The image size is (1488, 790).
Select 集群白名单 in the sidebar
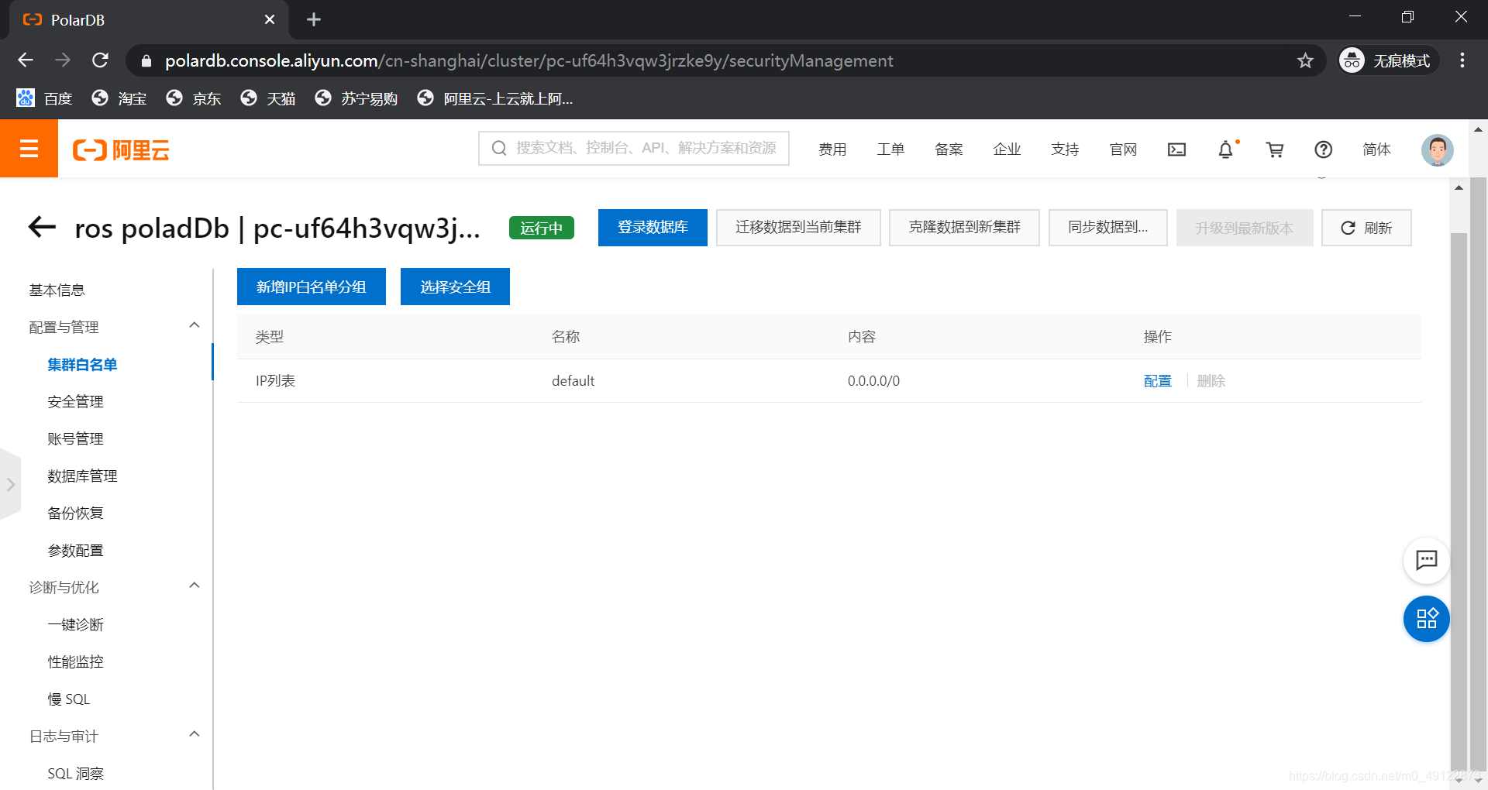[82, 364]
